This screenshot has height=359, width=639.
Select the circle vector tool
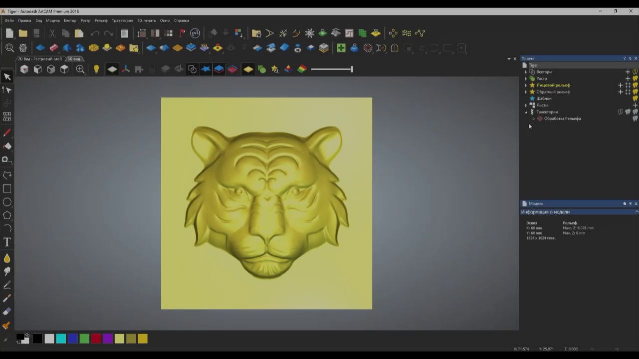click(7, 202)
